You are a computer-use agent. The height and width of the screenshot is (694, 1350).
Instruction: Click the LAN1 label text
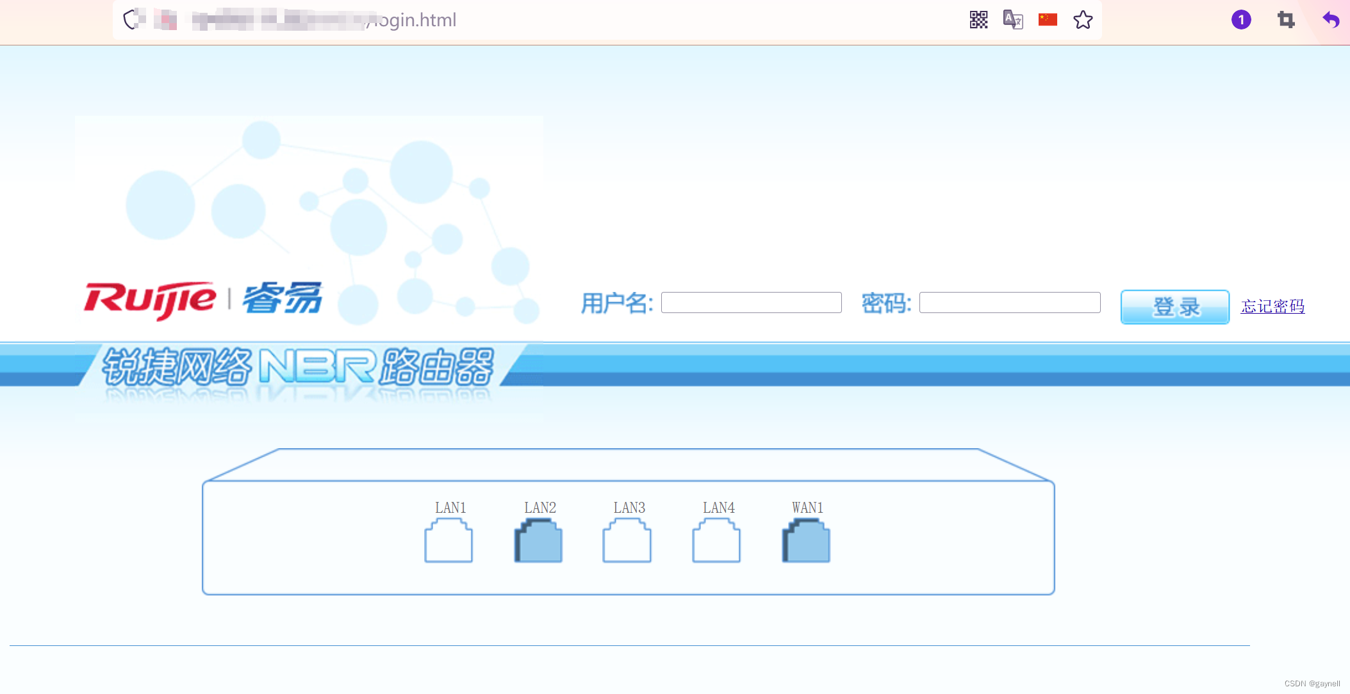coord(450,508)
